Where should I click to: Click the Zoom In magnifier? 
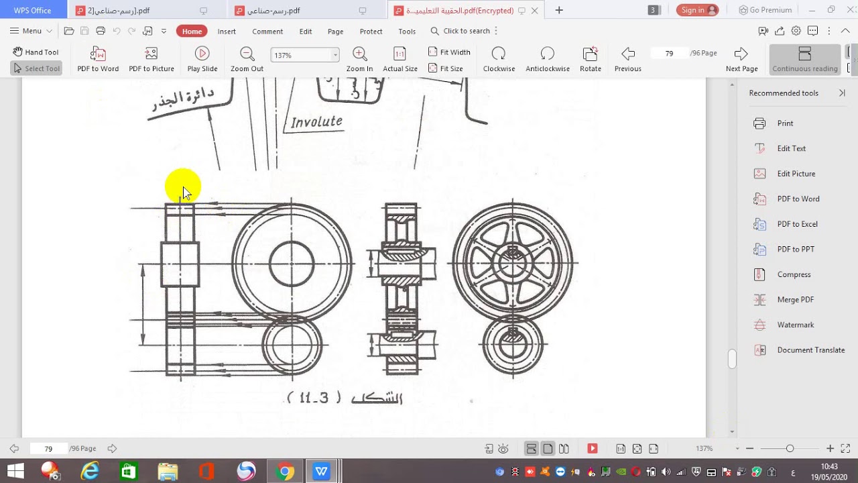(x=359, y=59)
